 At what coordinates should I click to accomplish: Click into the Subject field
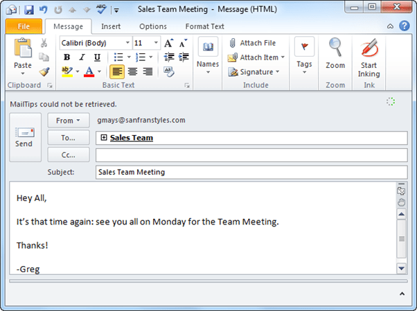[251, 172]
